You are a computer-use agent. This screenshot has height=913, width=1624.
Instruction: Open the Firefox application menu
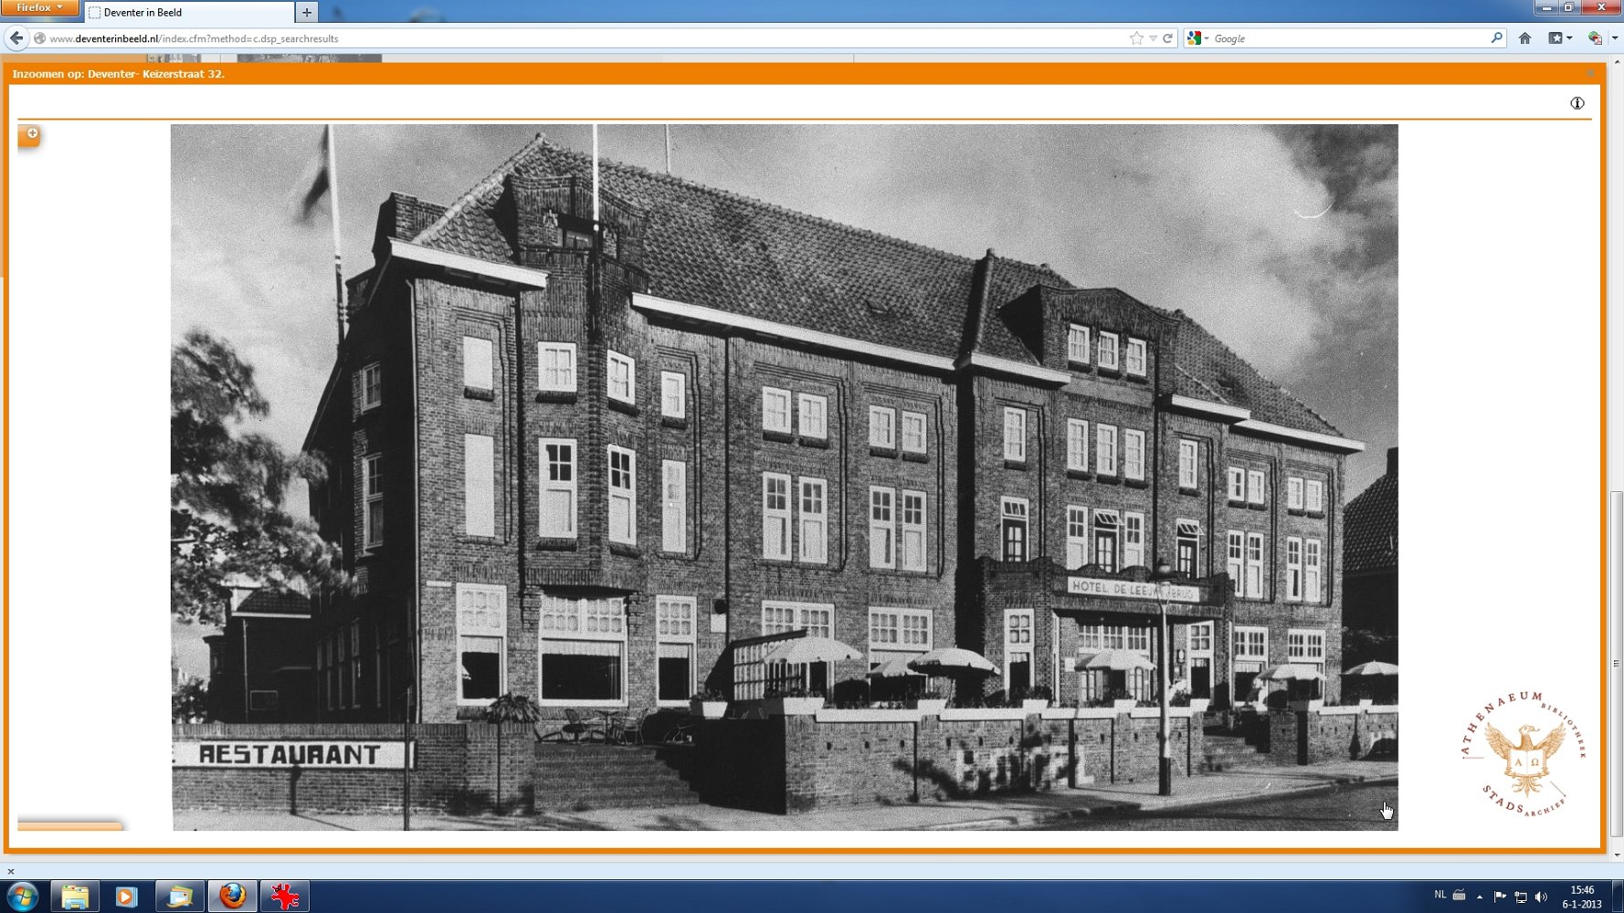(39, 7)
